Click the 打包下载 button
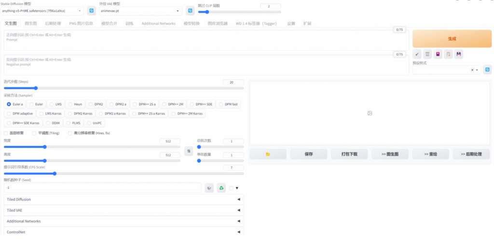 coord(350,154)
